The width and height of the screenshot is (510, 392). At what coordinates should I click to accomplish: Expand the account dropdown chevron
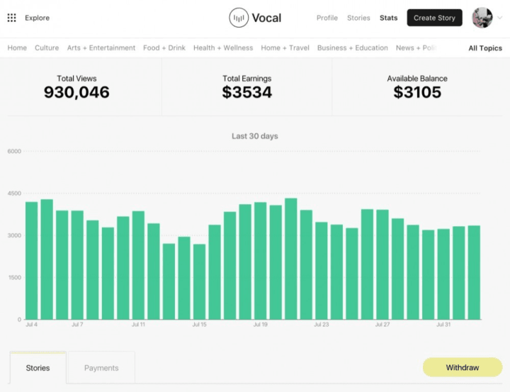[x=499, y=18]
